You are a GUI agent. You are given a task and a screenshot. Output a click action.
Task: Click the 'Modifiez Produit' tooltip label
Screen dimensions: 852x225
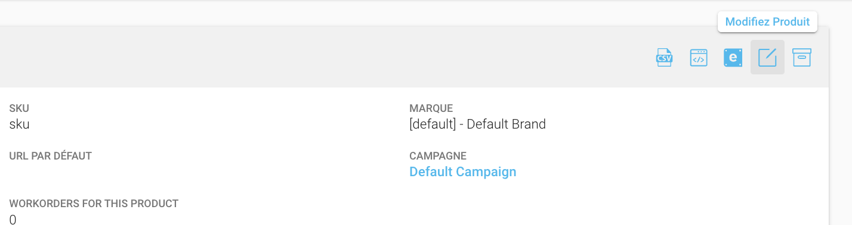tap(767, 22)
